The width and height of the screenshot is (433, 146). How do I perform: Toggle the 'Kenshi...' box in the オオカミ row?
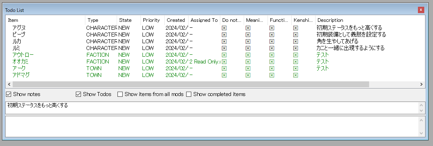[295, 61]
